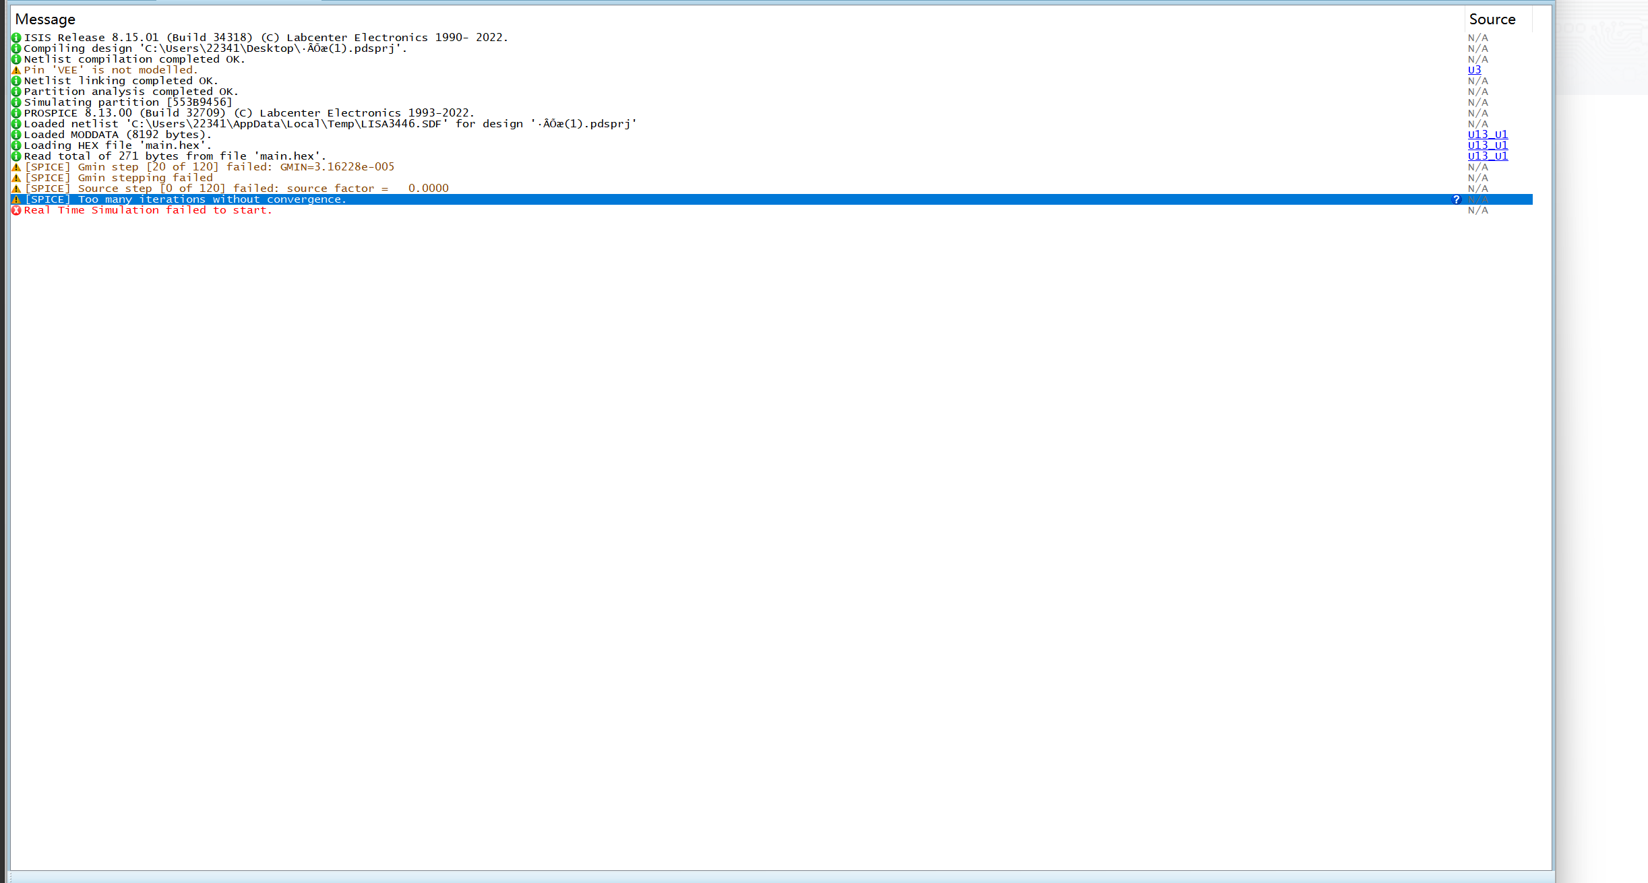
Task: Click info icon beside Netlist compilation completed
Action: pyautogui.click(x=16, y=59)
